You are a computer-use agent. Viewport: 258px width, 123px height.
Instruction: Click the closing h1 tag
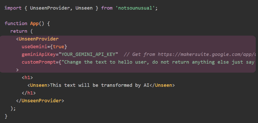pos(29,93)
